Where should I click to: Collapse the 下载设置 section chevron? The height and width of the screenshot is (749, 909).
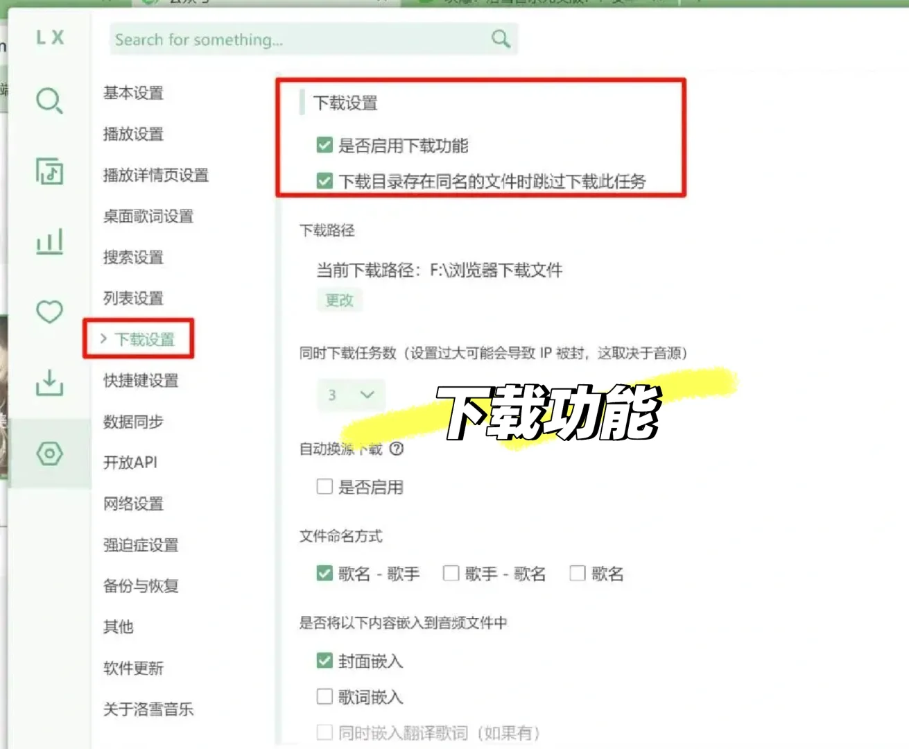[104, 339]
